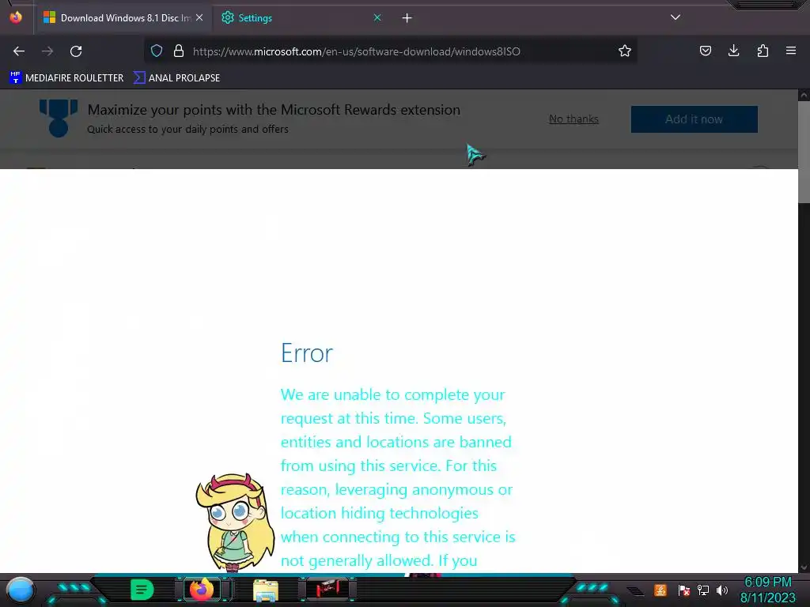Open the Save to Pocket icon
810x607 pixels.
[705, 51]
